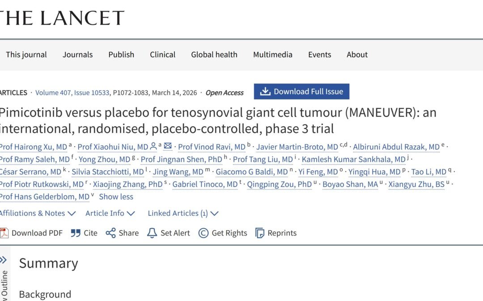Collapse author list with Show less
Screen dimensions: 483x301
(x=116, y=197)
